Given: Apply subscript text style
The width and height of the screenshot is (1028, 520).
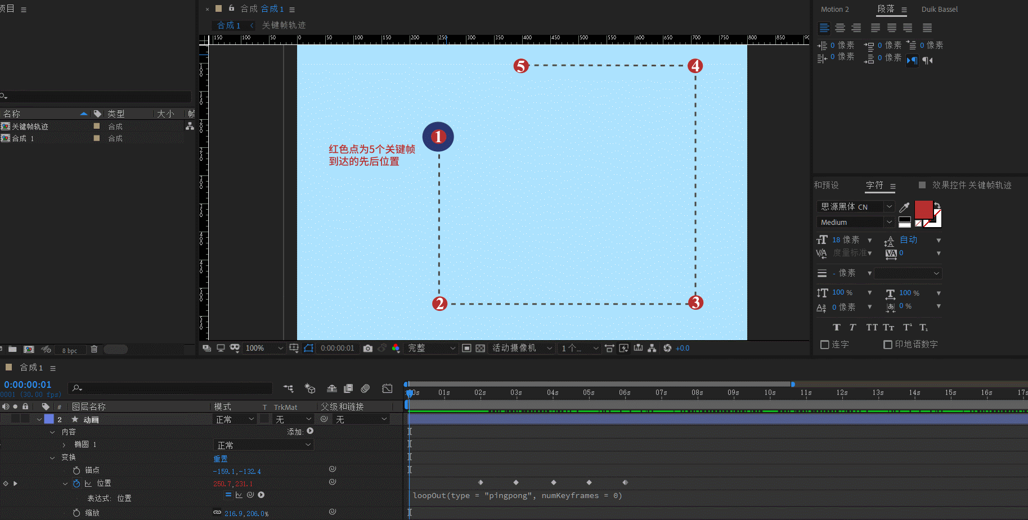Looking at the screenshot, I should pos(923,327).
